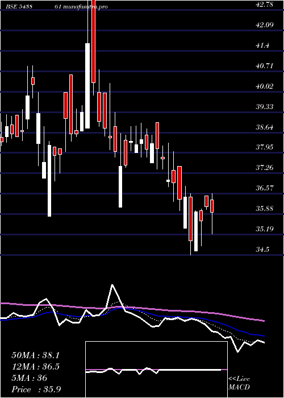The image size is (284, 398).
Task: Click the 35.88 price axis label
Action: click(x=265, y=209)
